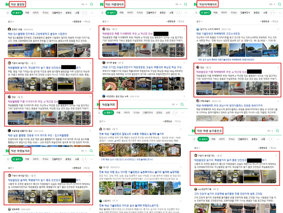Open the three-dot more menu in the 익산 커플데이트 tab row
This screenshot has height=213, width=283.
click(186, 13)
